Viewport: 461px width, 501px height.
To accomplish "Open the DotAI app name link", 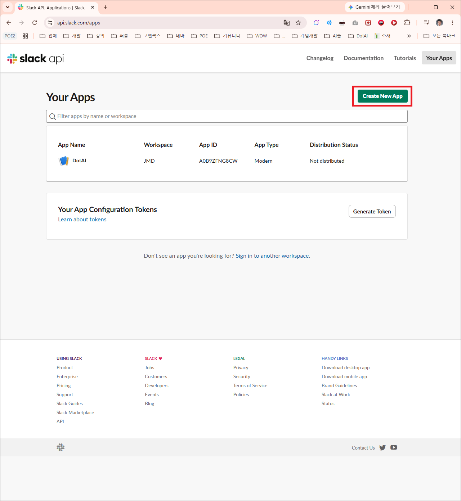I will [x=79, y=161].
